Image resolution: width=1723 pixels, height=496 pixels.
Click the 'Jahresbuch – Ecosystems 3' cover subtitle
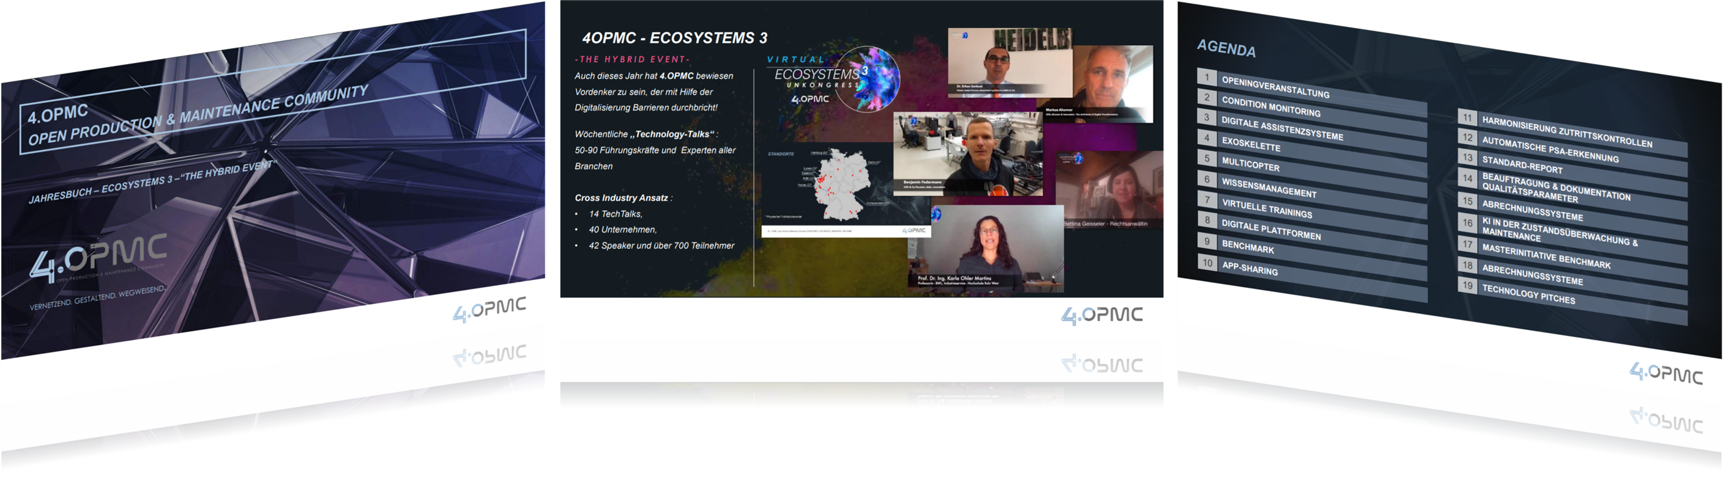tap(152, 181)
